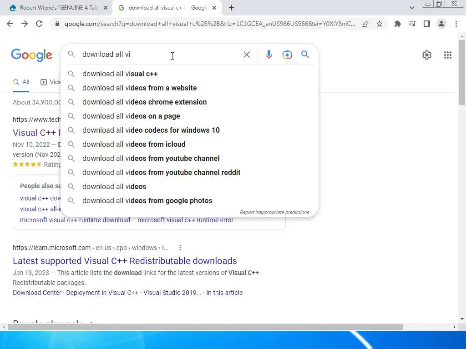The height and width of the screenshot is (349, 466).
Task: Pick the plain 'download all videos' suggestion
Action: tap(189, 187)
